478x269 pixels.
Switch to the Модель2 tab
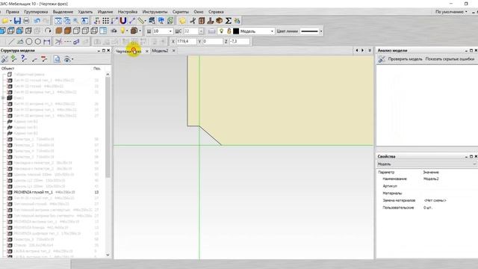coord(160,51)
